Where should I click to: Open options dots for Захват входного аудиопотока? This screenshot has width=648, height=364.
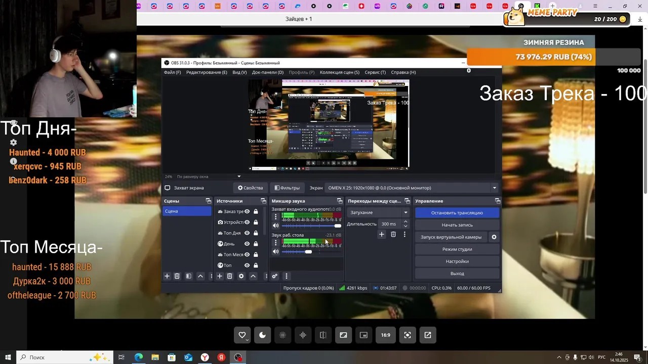275,216
